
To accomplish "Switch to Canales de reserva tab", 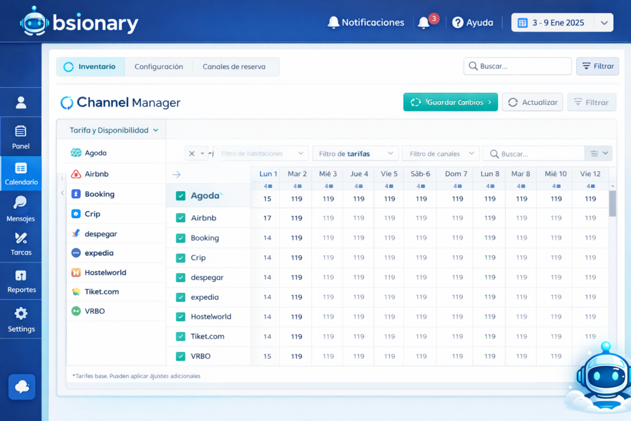I will click(234, 67).
